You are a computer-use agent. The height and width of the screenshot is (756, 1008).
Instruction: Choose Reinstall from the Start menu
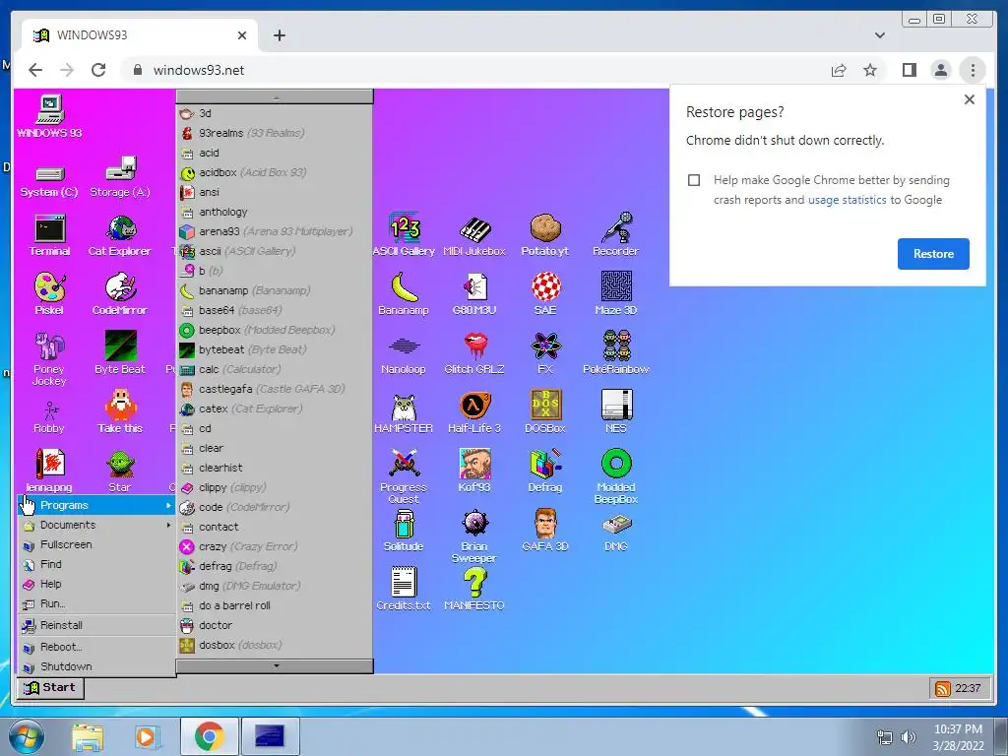tap(96, 625)
